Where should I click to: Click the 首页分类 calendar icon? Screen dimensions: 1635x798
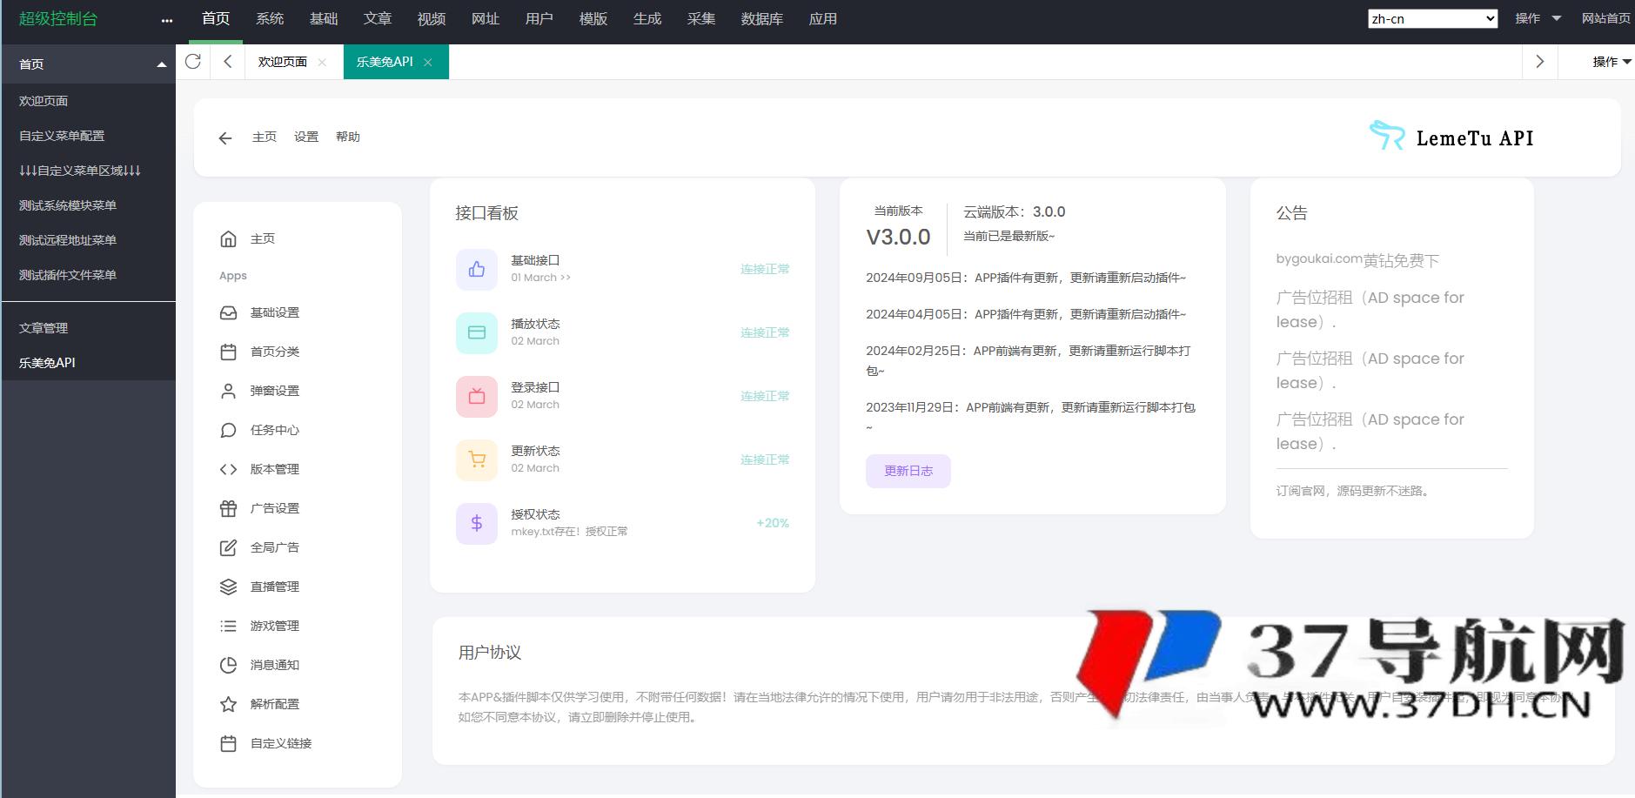click(227, 352)
